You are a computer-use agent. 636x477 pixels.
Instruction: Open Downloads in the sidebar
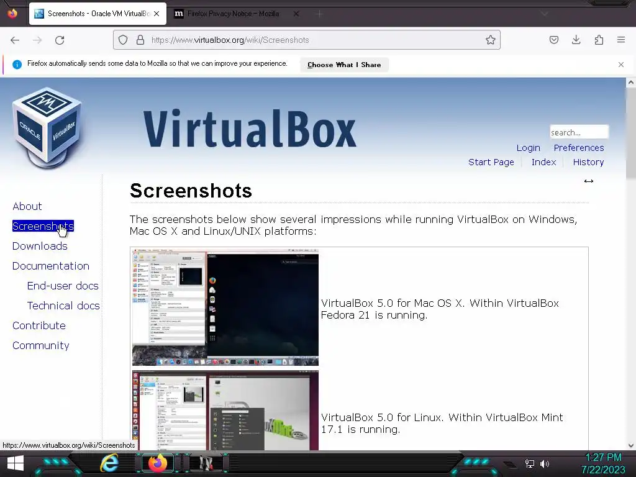point(40,246)
